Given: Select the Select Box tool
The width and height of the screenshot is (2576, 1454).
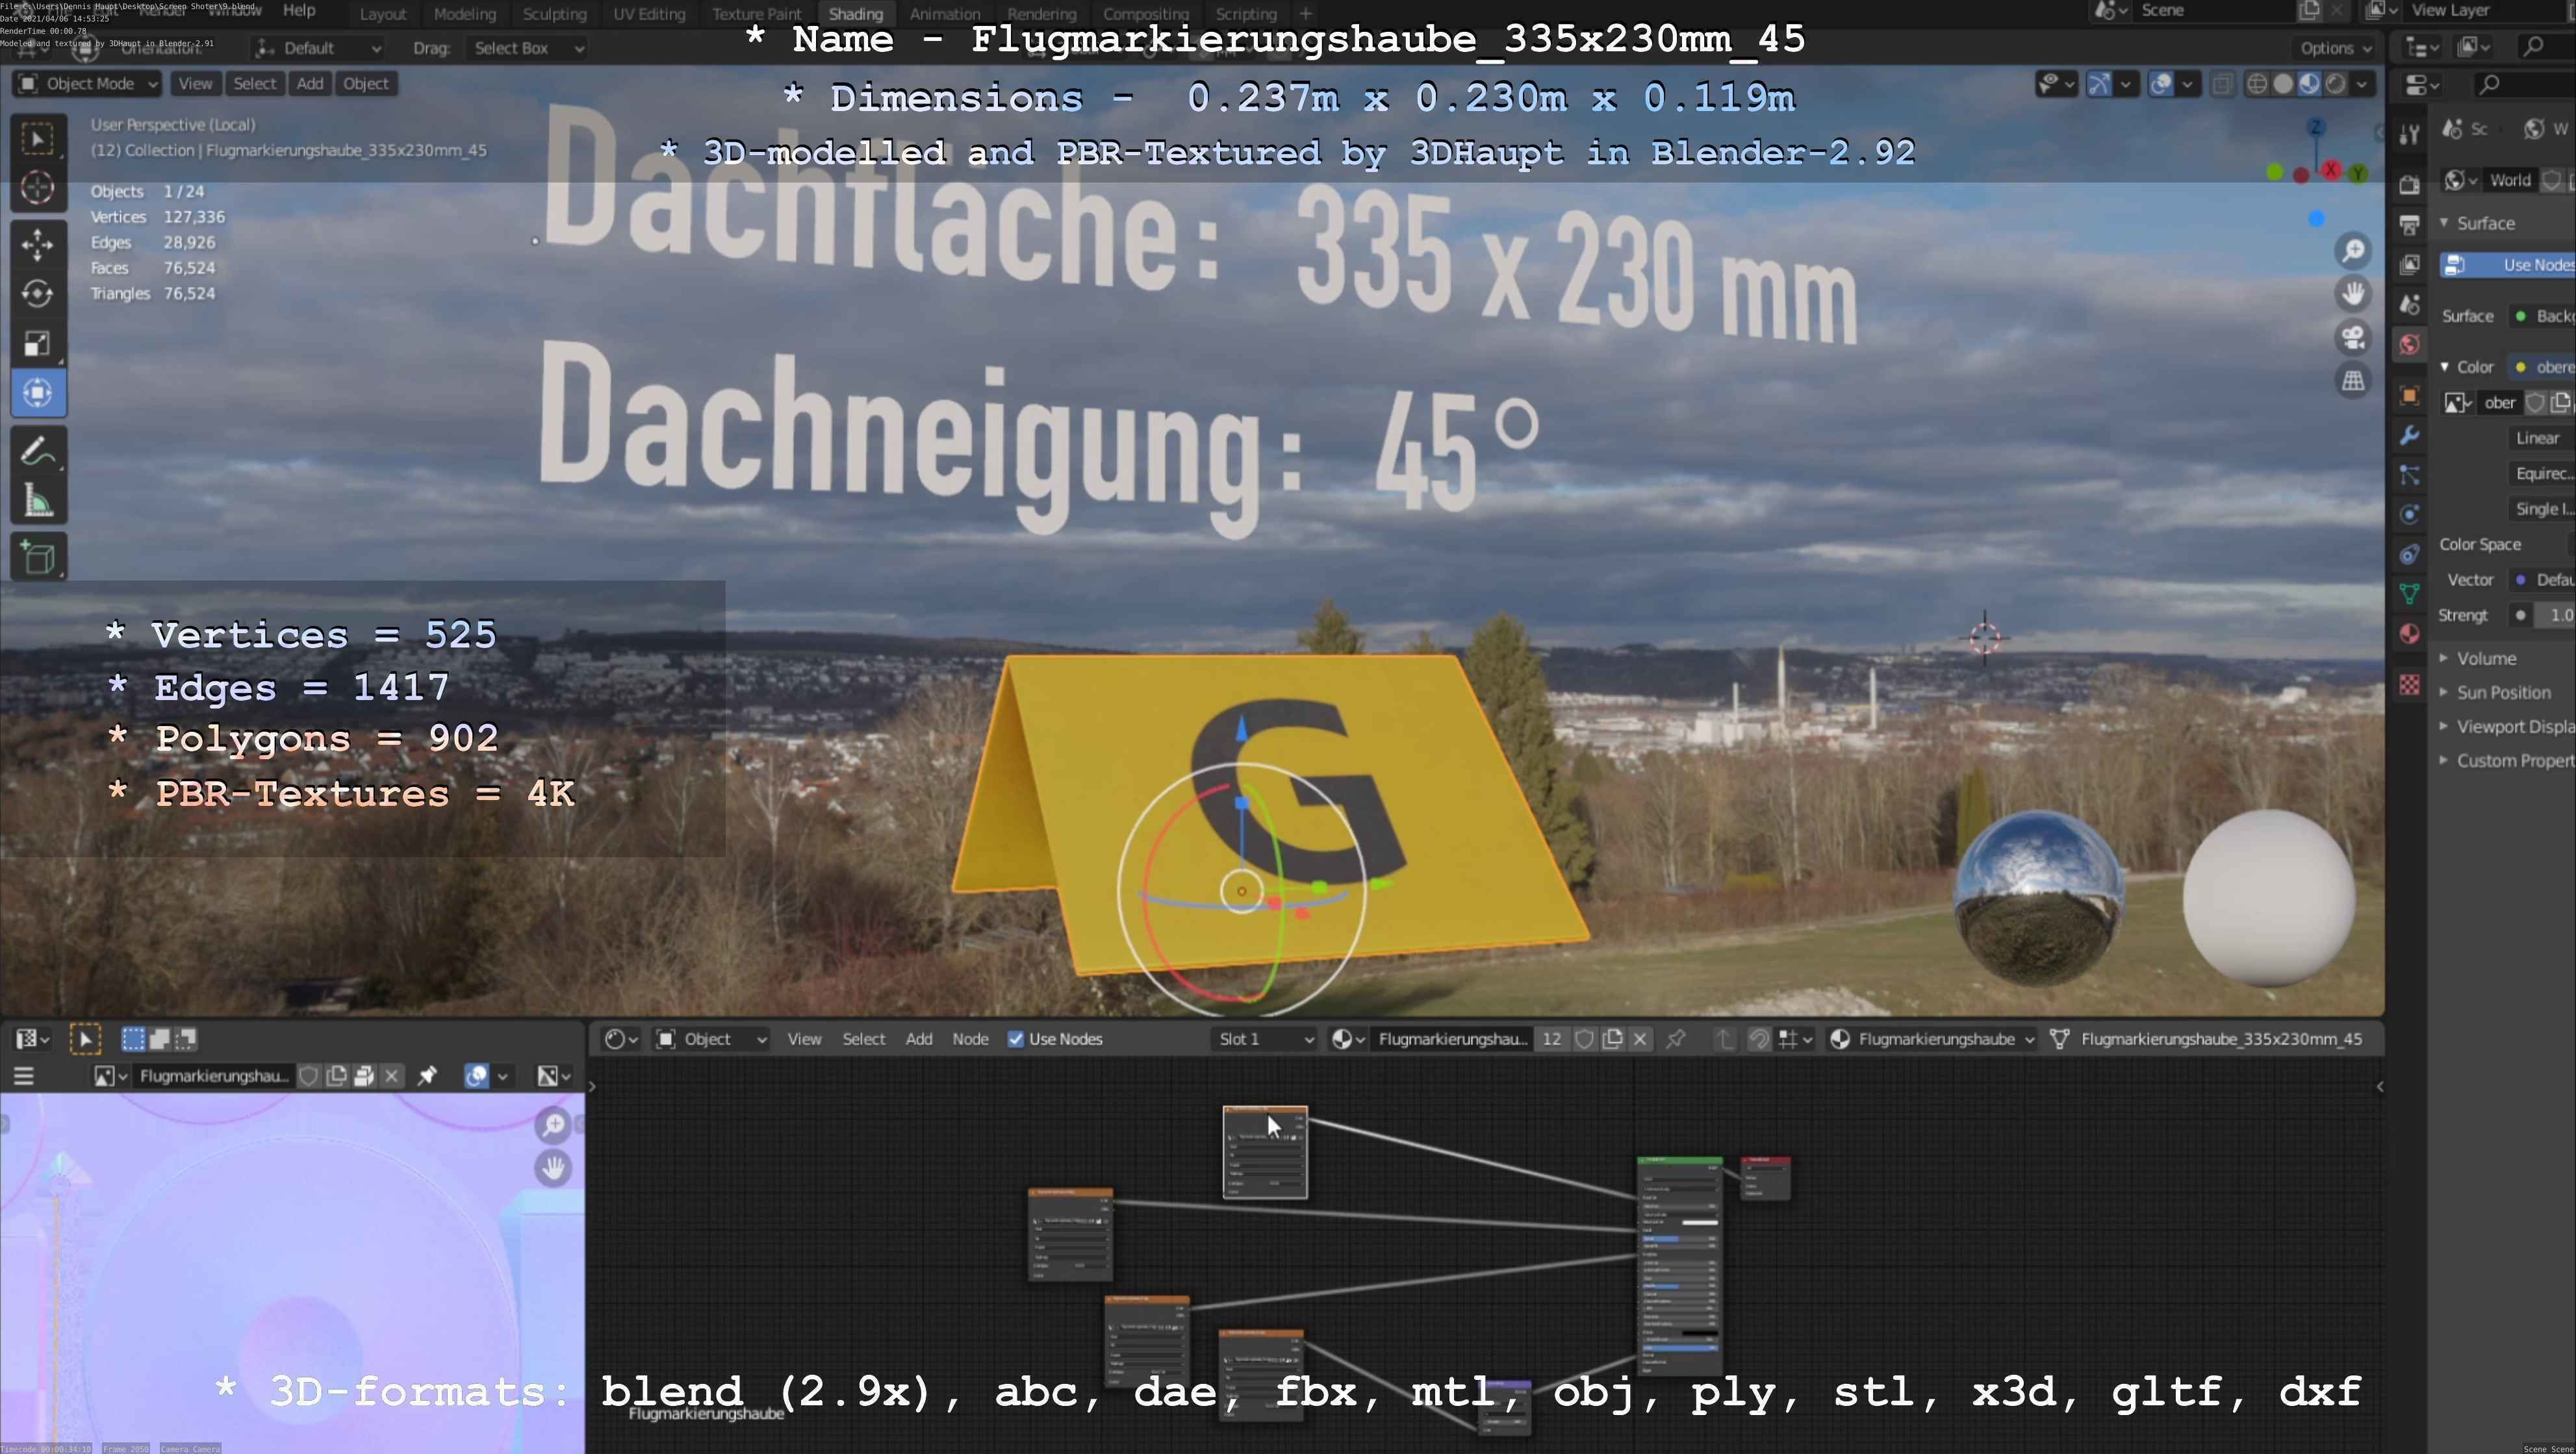Looking at the screenshot, I should click(x=38, y=139).
